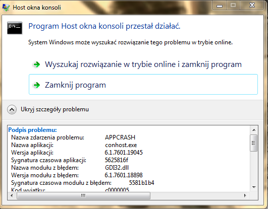Screen dimensions: 268x209
Task: Minimize the Host okna konsoli window
Action: [220, 6]
